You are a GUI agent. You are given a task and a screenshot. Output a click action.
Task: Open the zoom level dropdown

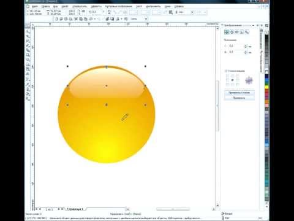tap(146, 19)
